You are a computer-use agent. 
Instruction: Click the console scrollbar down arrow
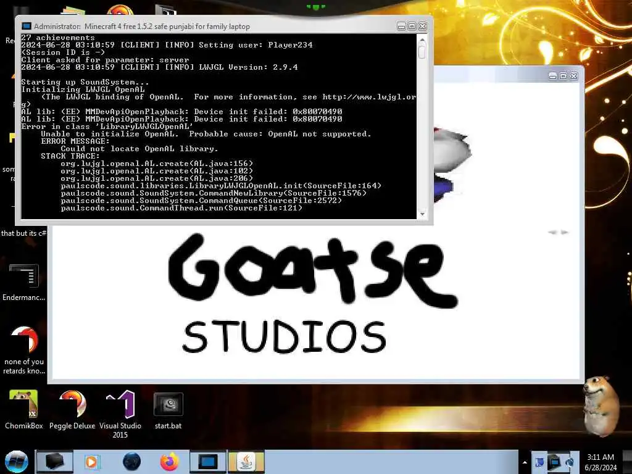[x=422, y=214]
